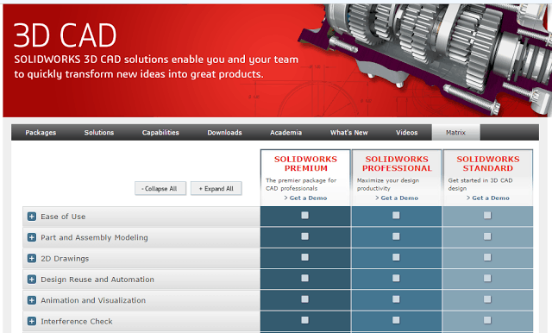Screen dimensions: 552x333
Task: Check Interference Check under Standard
Action: click(x=487, y=320)
